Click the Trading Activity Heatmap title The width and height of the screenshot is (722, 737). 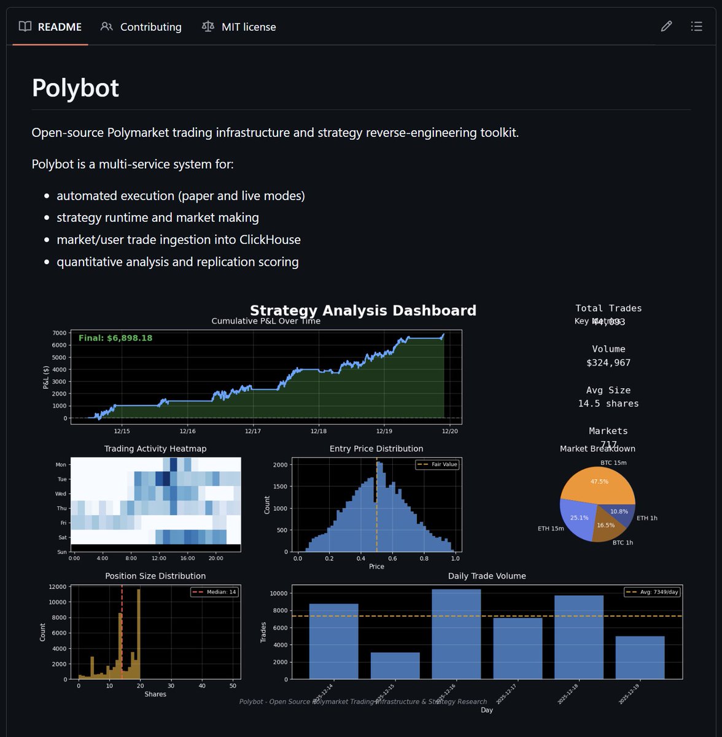click(x=155, y=449)
